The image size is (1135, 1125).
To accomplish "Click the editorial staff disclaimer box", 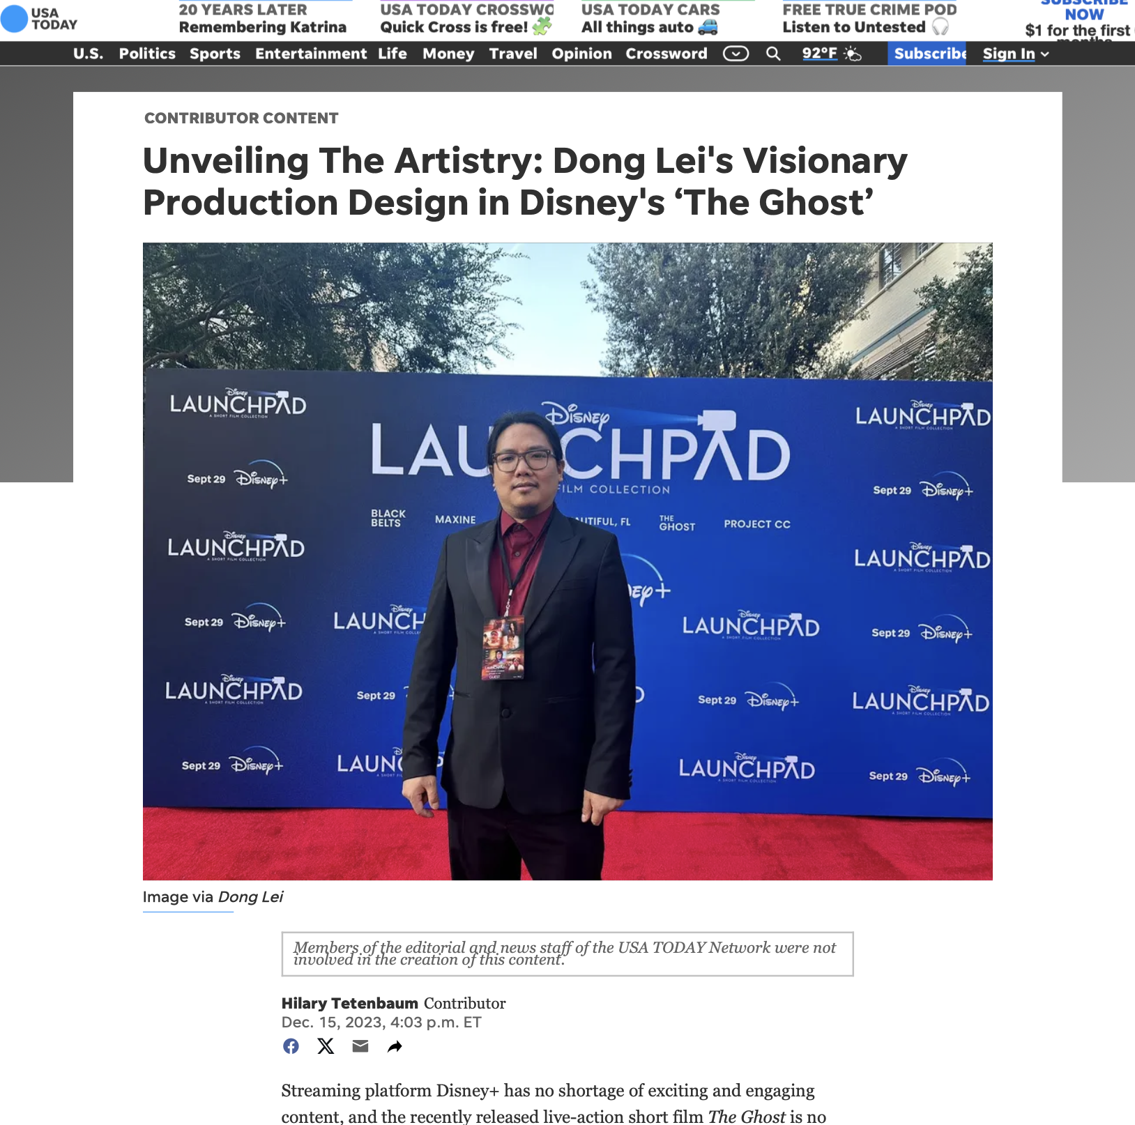I will (x=567, y=954).
